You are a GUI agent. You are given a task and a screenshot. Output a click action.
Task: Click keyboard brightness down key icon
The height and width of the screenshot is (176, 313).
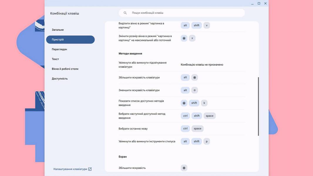pos(195,90)
